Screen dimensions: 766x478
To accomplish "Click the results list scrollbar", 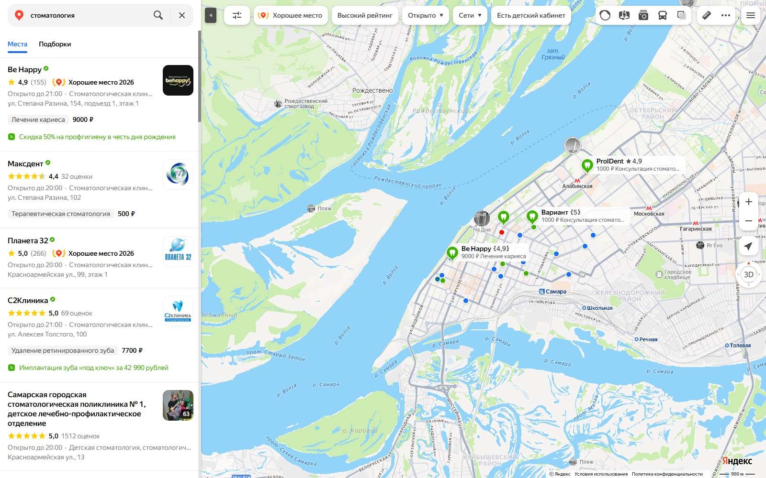I will [x=200, y=76].
